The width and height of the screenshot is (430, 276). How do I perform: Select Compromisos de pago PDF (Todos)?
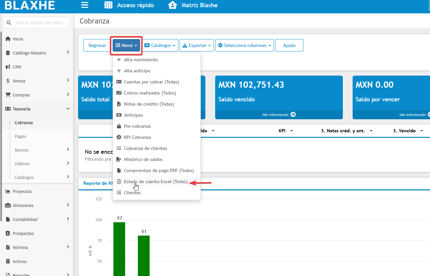(x=156, y=171)
